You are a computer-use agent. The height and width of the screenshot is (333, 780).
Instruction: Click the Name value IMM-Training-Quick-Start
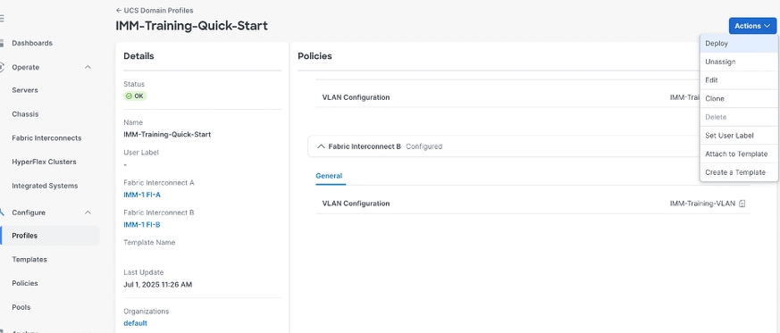[167, 134]
